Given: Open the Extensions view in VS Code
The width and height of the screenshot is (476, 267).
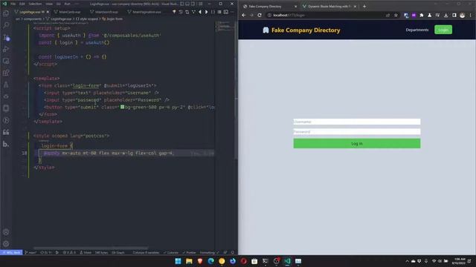Looking at the screenshot, I should click(x=6, y=73).
